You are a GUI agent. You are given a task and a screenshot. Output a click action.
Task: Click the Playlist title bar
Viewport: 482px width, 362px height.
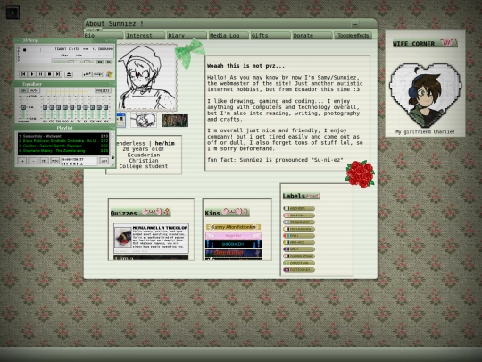tap(65, 128)
